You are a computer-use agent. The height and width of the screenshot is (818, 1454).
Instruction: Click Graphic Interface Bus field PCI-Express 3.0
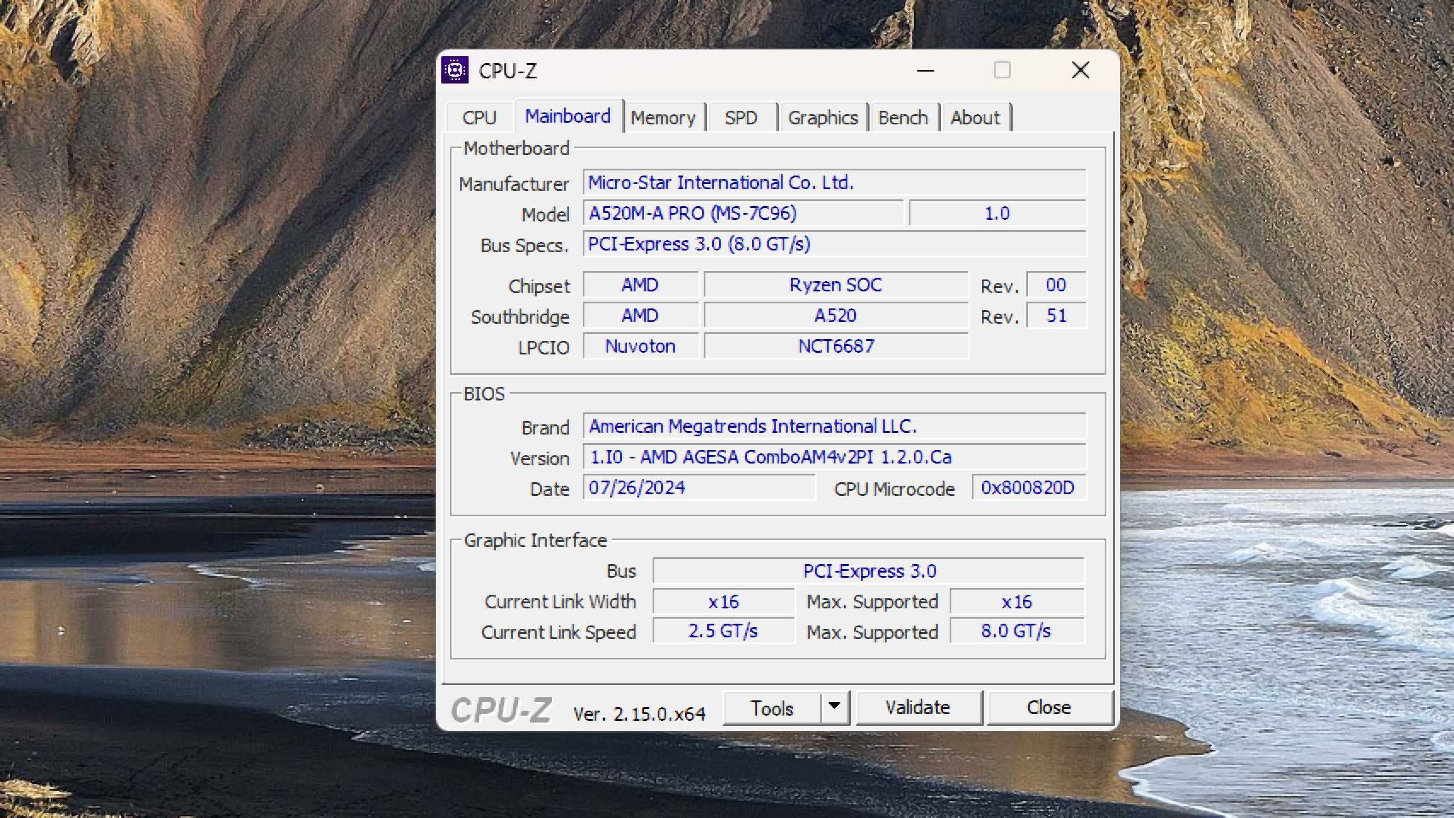[869, 571]
